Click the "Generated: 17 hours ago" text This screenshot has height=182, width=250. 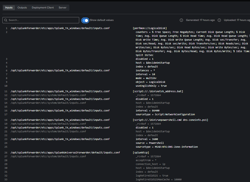[x=200, y=20]
